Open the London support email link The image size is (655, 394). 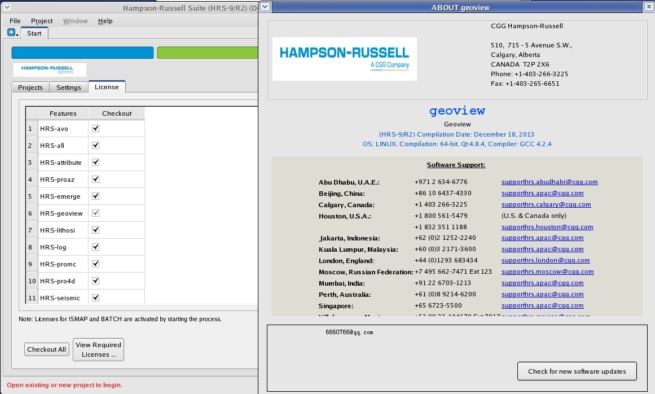(x=546, y=260)
